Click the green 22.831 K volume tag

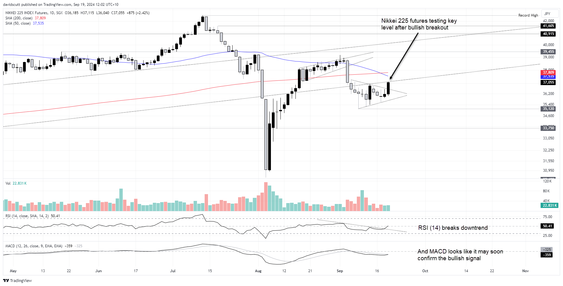point(550,206)
